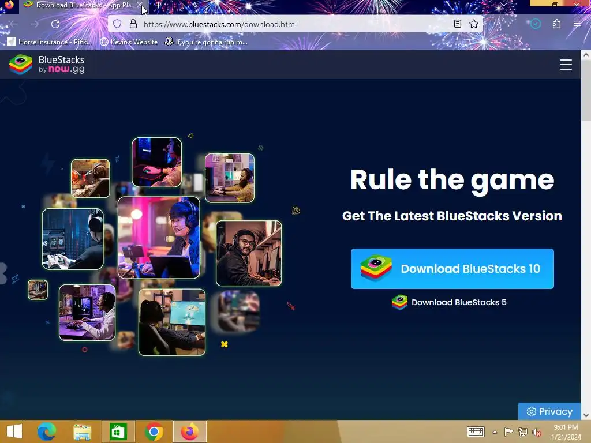Open the Windows Start button
Image resolution: width=591 pixels, height=443 pixels.
[14, 431]
